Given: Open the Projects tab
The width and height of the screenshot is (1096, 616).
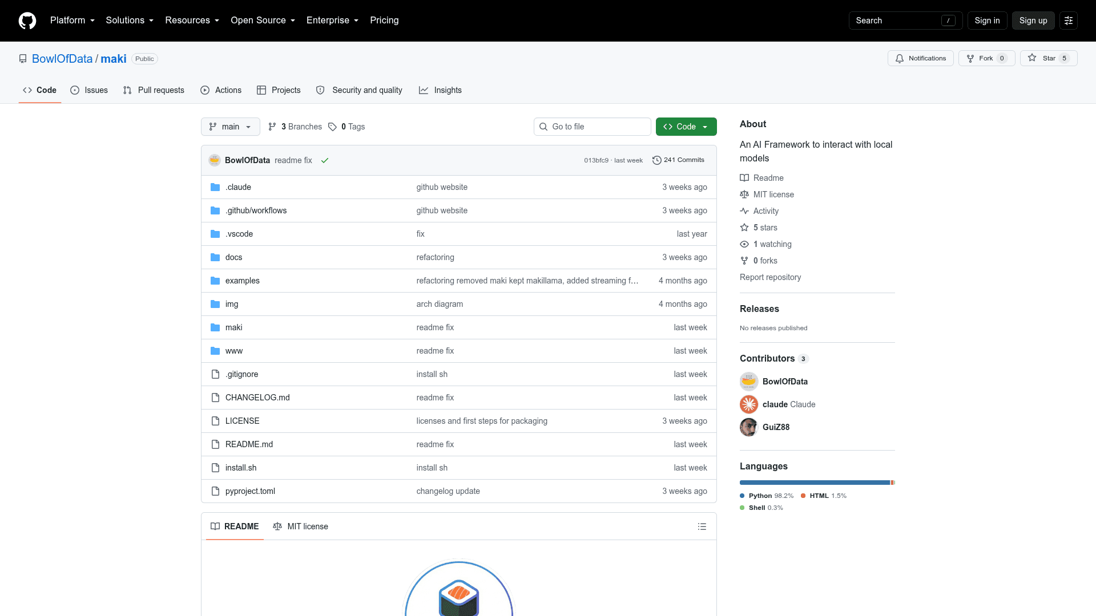Looking at the screenshot, I should point(279,90).
